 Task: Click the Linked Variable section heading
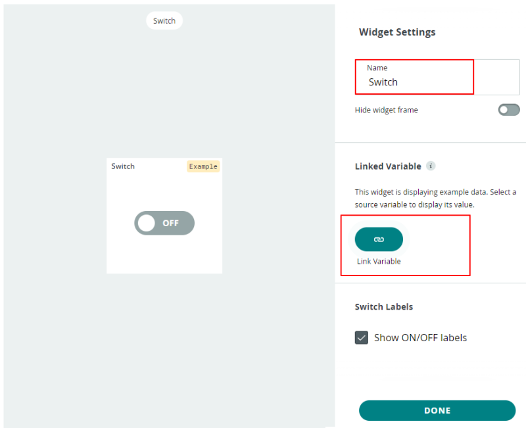click(x=388, y=166)
